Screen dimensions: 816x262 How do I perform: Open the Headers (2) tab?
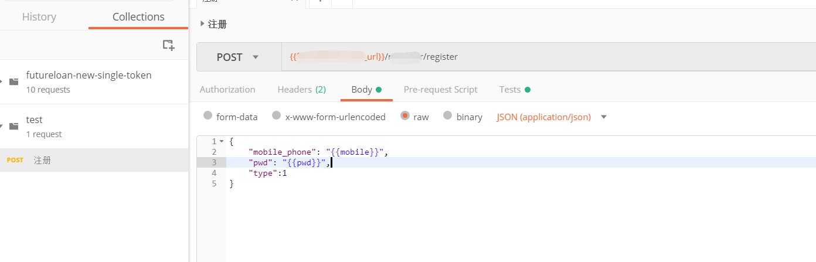tap(301, 90)
